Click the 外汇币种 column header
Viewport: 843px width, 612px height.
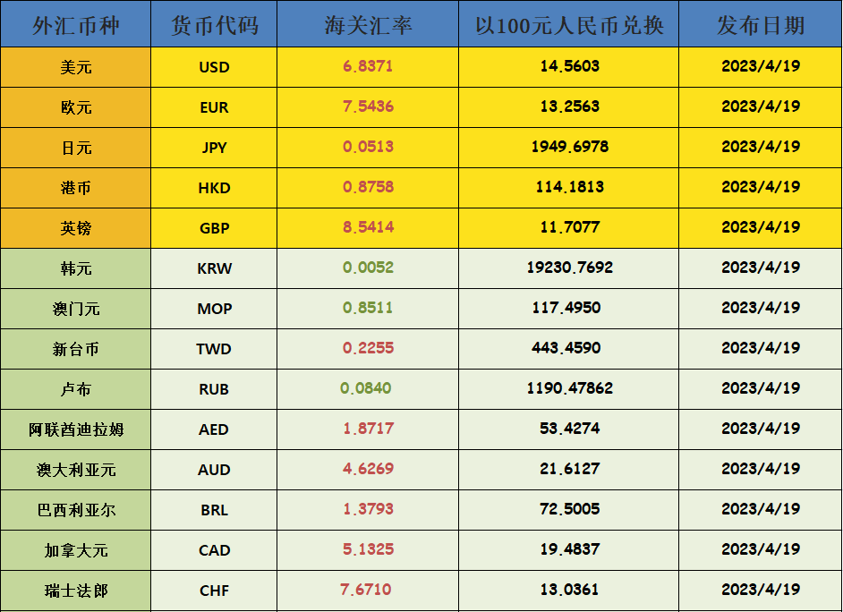click(76, 25)
